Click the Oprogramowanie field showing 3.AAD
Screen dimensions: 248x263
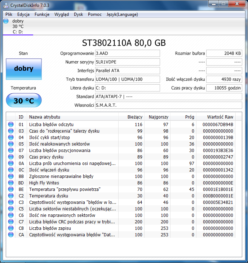pyautogui.click(x=128, y=53)
